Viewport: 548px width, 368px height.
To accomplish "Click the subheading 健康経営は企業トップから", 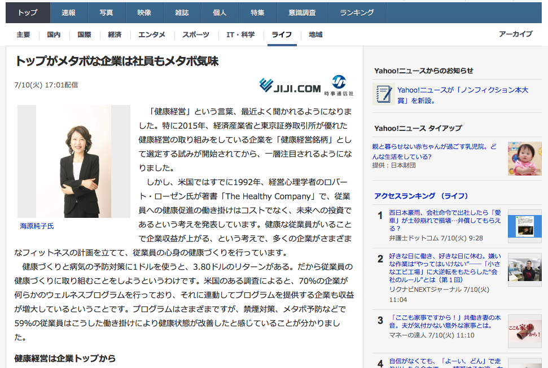I will pyautogui.click(x=65, y=358).
